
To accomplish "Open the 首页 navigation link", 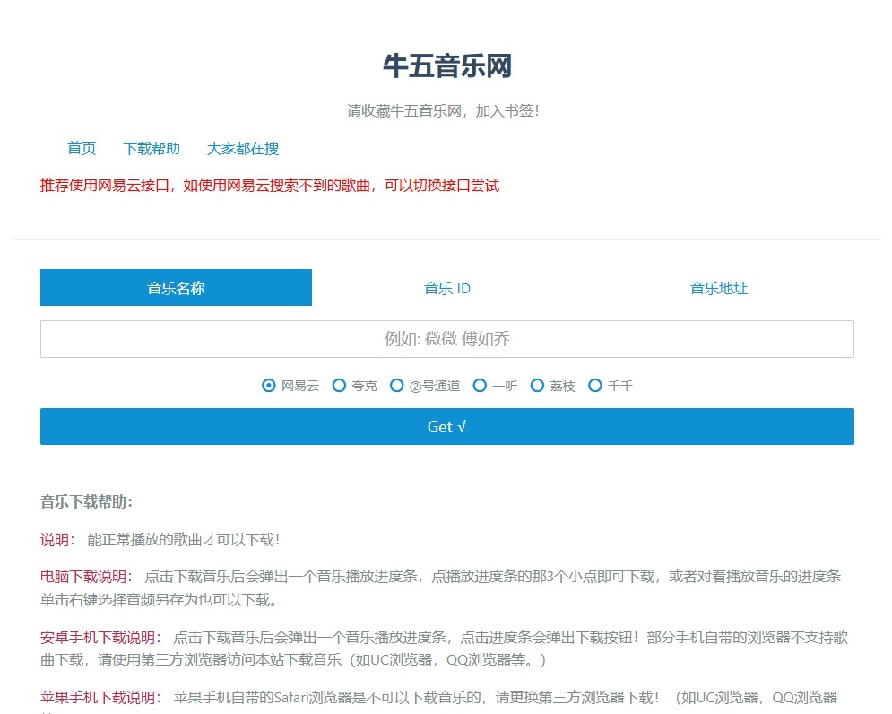I will (81, 149).
